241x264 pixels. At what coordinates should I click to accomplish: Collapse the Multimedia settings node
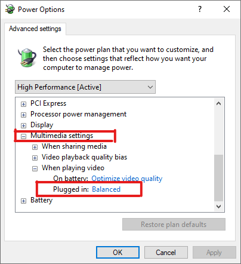tap(23, 136)
